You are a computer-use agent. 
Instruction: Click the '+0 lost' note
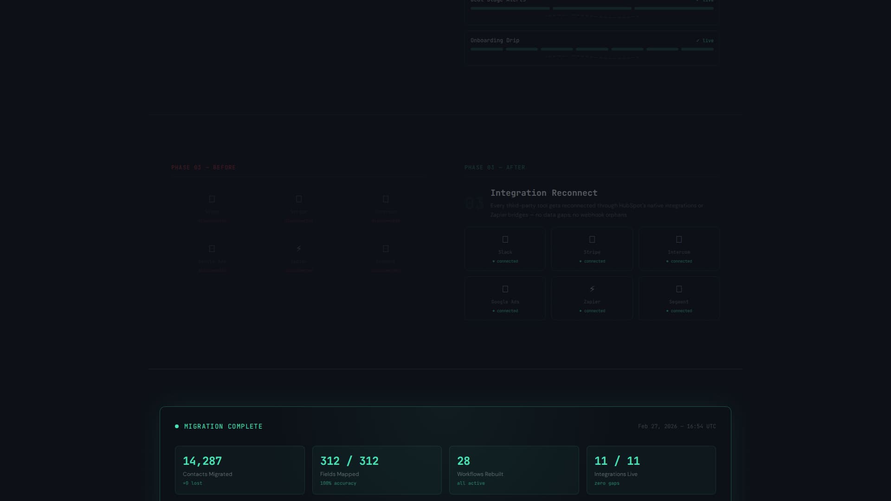click(193, 483)
